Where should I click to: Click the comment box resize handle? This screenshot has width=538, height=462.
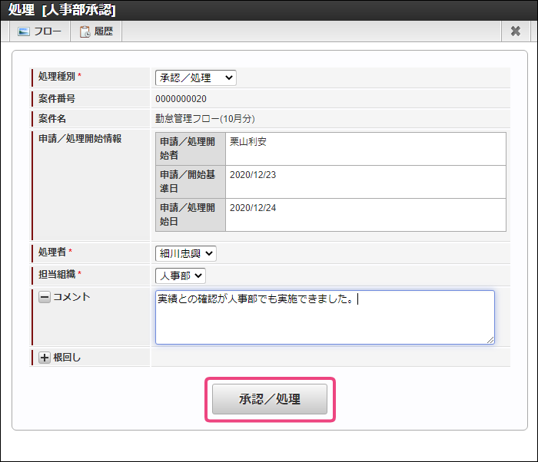tap(490, 339)
